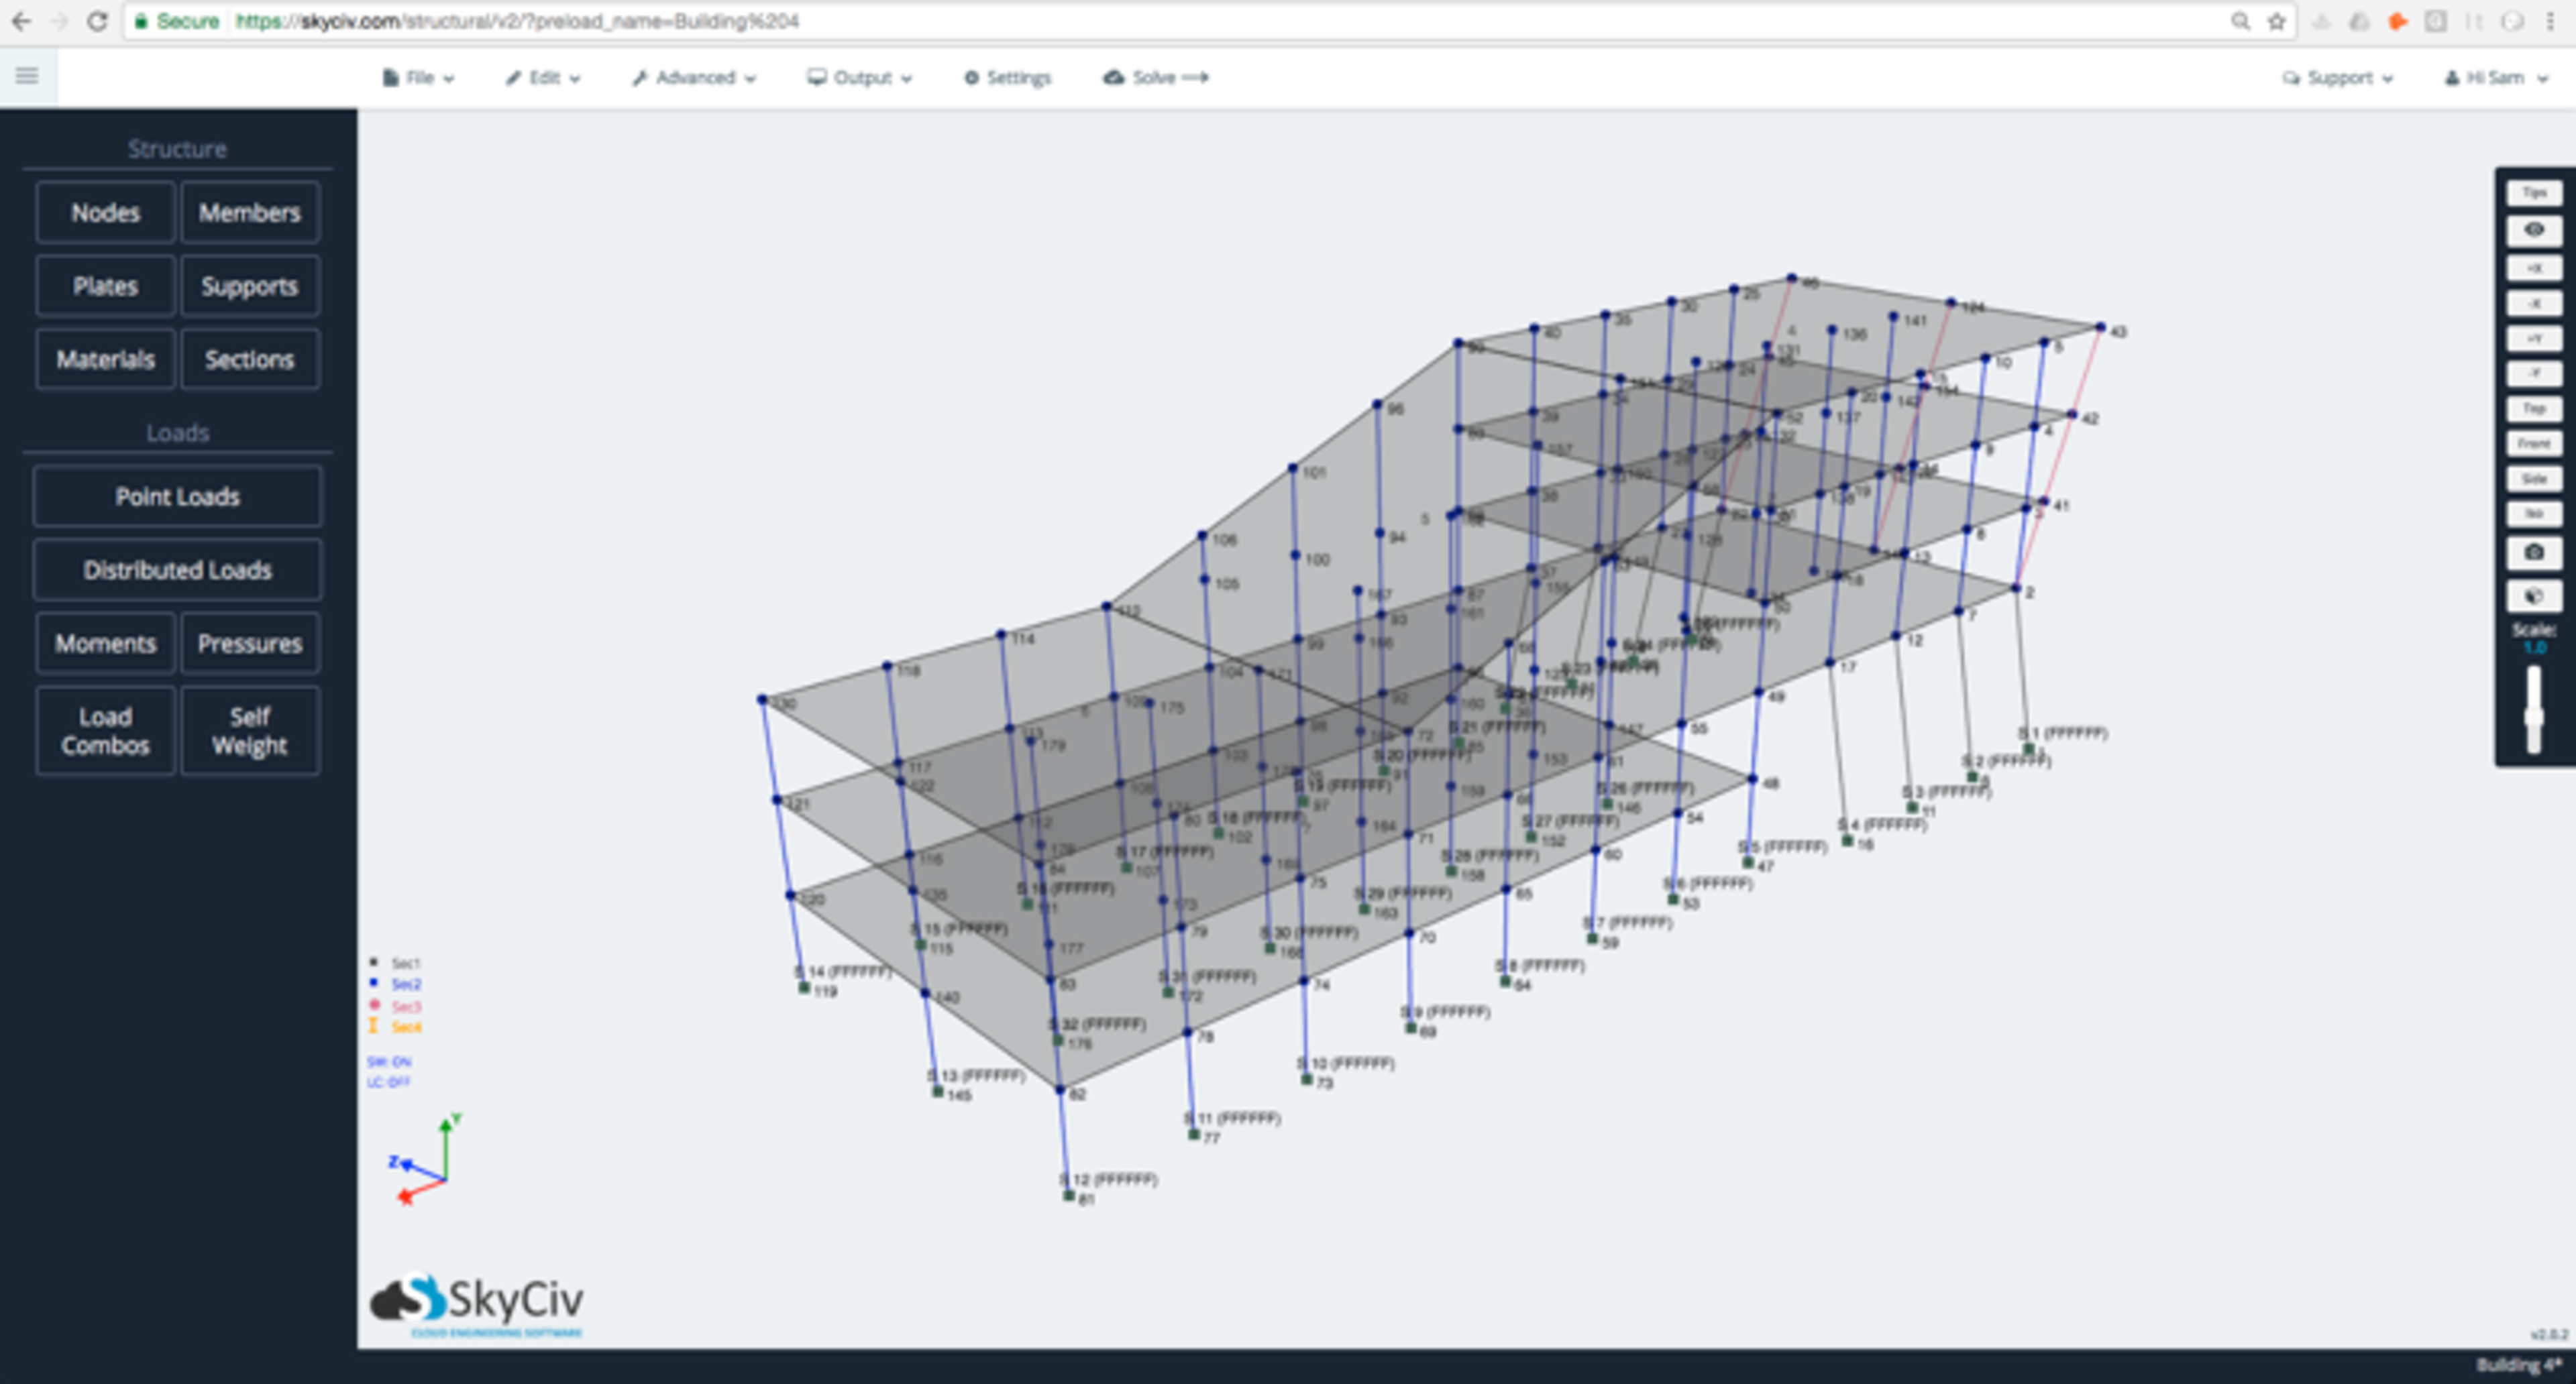2576x1384 pixels.
Task: Open the Supports panel in the sidebar
Action: pos(250,286)
